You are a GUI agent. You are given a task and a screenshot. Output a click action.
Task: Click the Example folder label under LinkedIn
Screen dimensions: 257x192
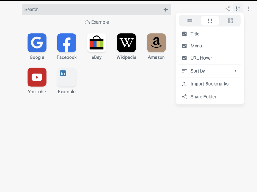(67, 92)
